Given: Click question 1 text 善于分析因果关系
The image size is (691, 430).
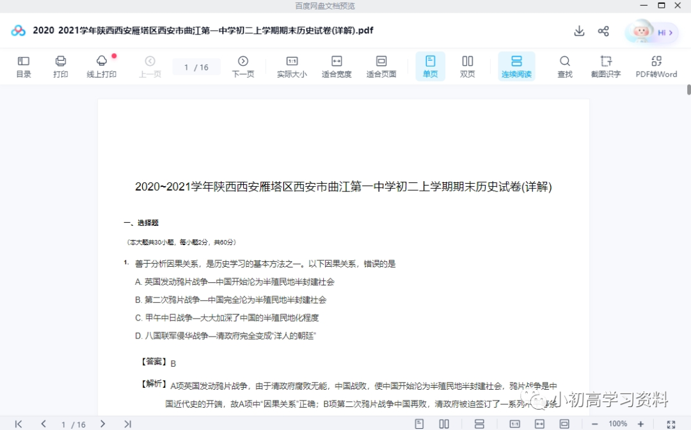Looking at the screenshot, I should coord(266,264).
